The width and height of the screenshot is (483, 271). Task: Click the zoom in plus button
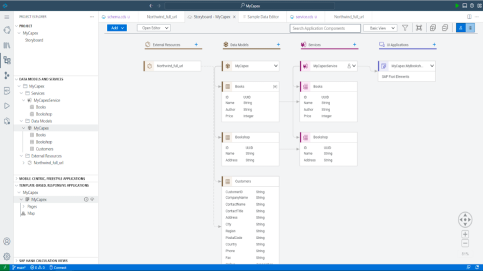click(465, 234)
